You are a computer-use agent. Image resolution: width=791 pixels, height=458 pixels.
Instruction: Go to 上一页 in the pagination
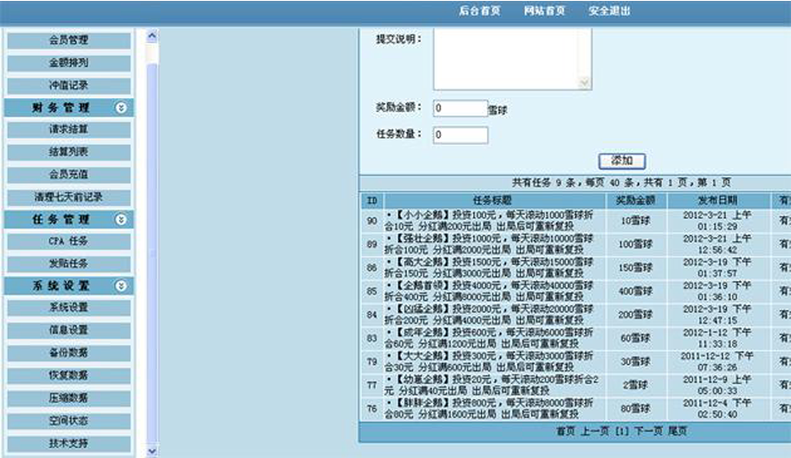pyautogui.click(x=595, y=431)
